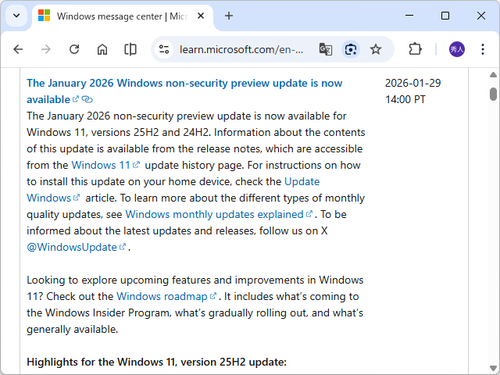Bookmark this page with the star
This screenshot has height=375, width=500.
tap(376, 49)
